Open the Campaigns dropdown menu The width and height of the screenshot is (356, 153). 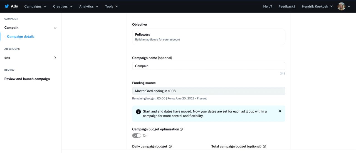coord(35,6)
